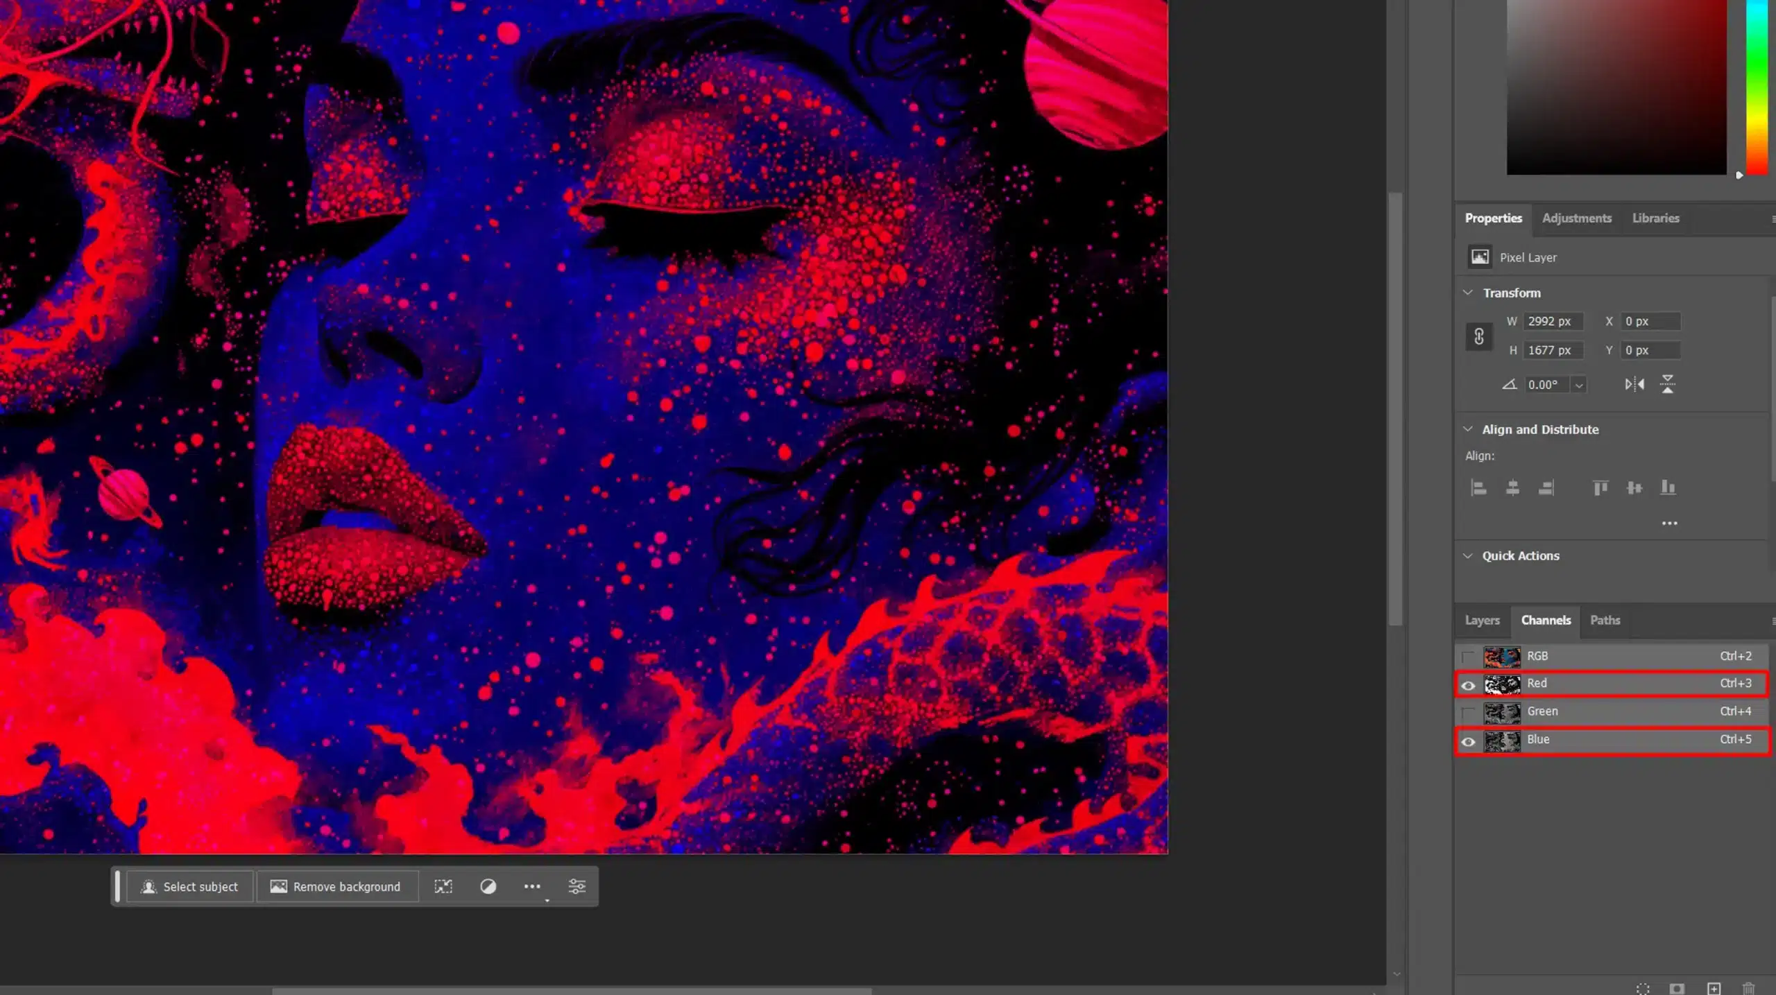The image size is (1776, 995).
Task: Switch to the Paths tab
Action: [x=1605, y=619]
